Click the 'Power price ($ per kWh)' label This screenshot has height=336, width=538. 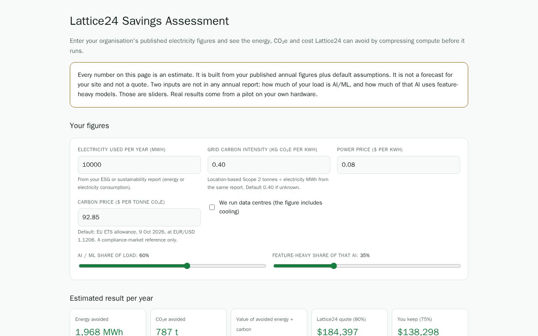(370, 150)
